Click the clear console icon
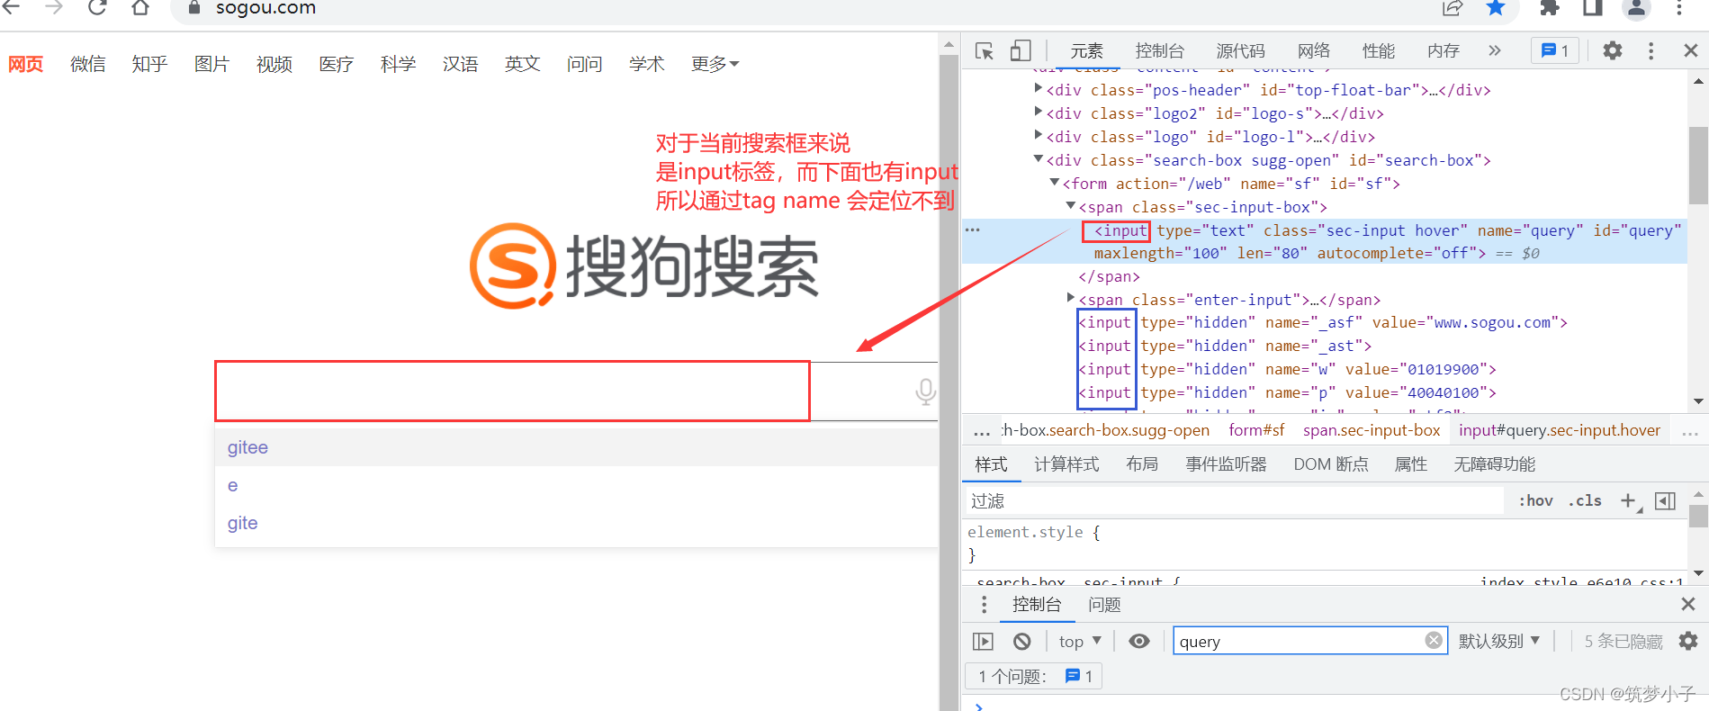The image size is (1709, 711). (x=1021, y=642)
